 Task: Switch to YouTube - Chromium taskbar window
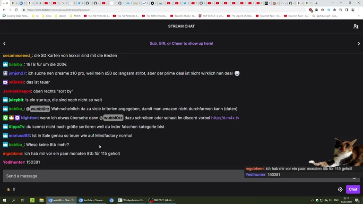tap(91, 200)
